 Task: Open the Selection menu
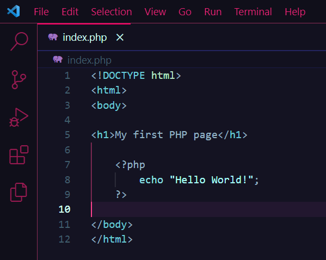[112, 11]
